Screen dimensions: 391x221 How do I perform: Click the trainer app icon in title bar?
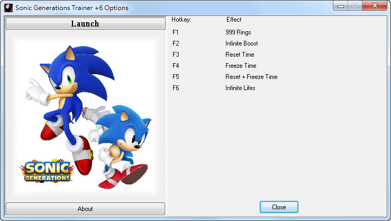coord(8,8)
